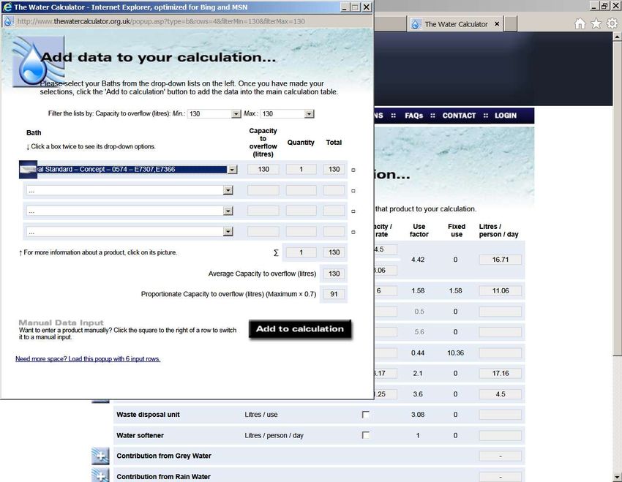Screen dimensions: 622x482
Task: Click Water softener litres field
Action: (x=501, y=436)
